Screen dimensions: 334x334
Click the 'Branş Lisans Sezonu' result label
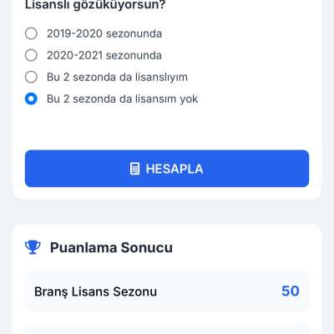pos(95,291)
